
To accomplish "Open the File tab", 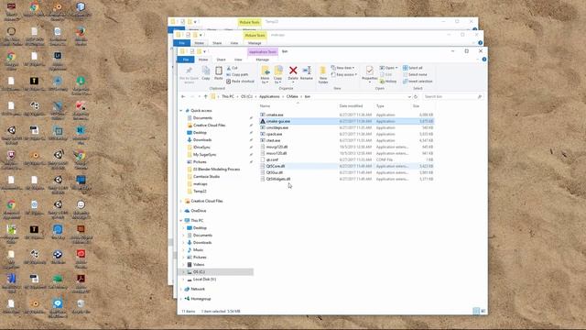I will [x=186, y=60].
